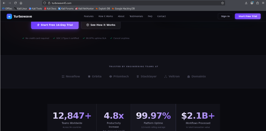
Task: Reload the current page
Action: tap(15, 3)
